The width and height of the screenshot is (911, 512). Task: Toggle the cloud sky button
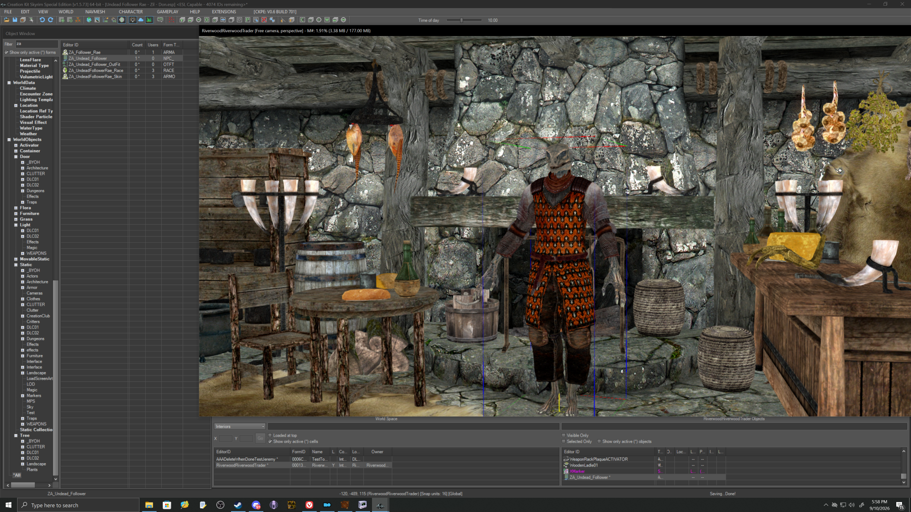(141, 20)
